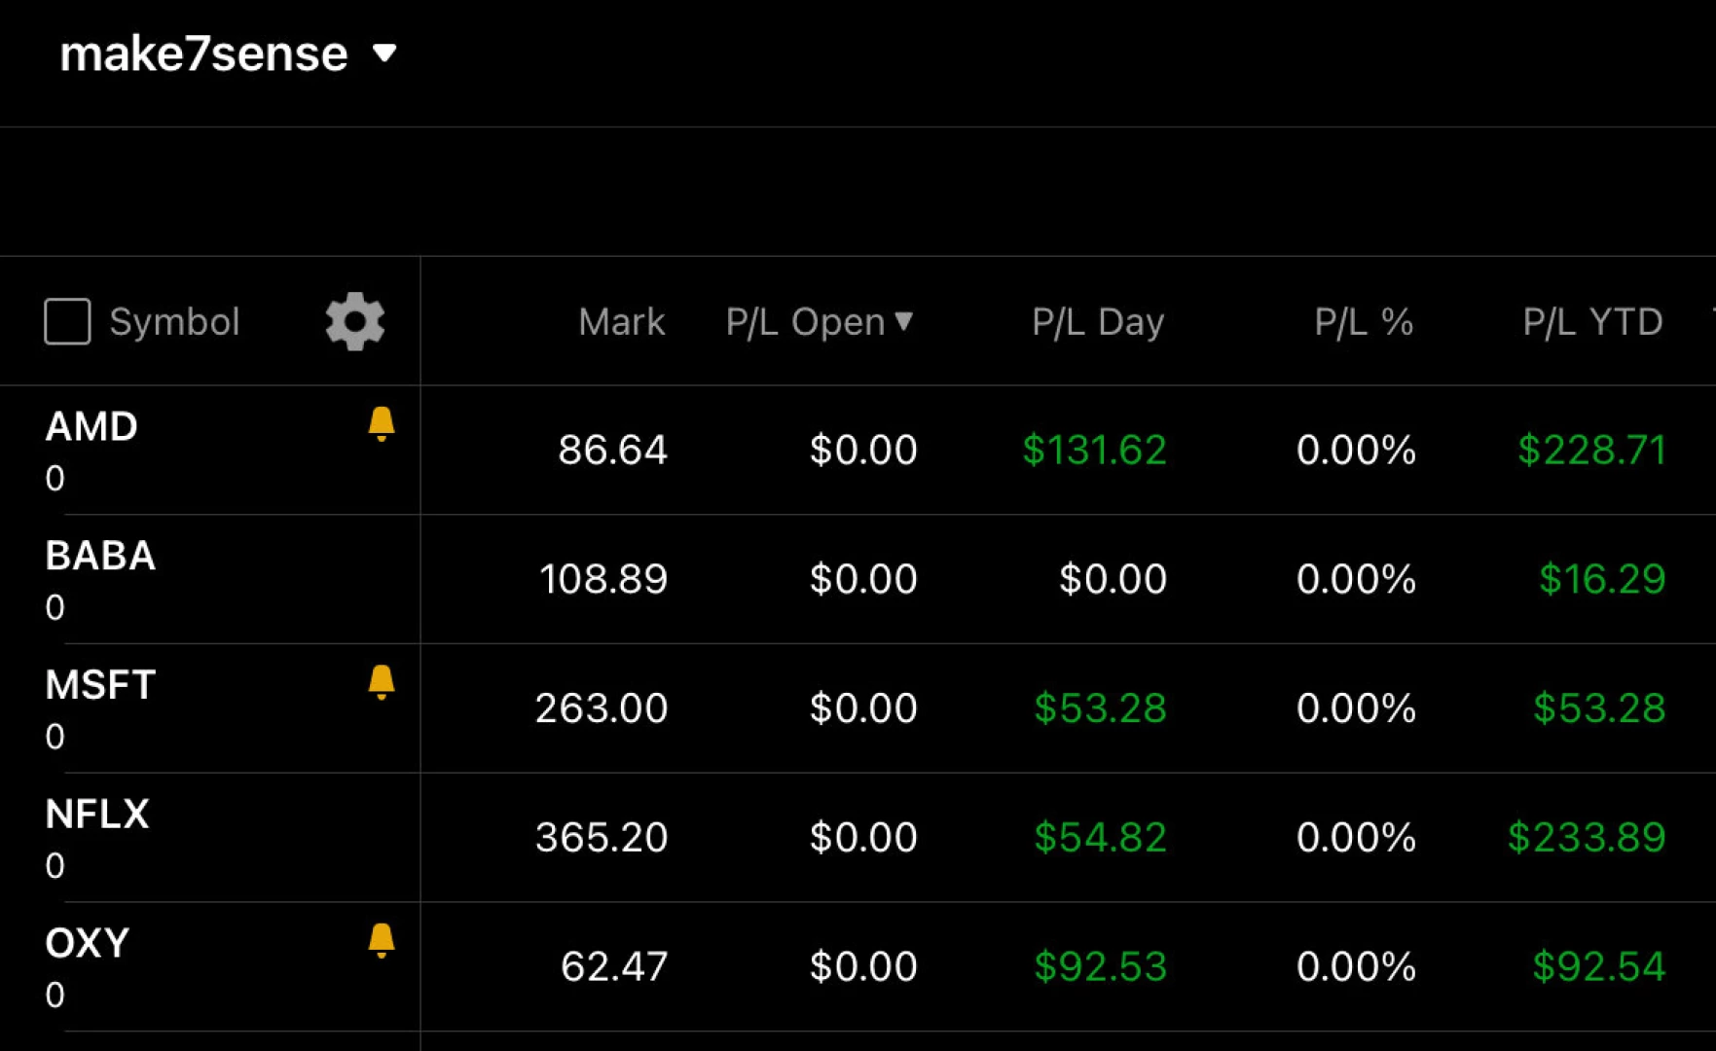Sort the list by P/L Day column
Image resolution: width=1716 pixels, height=1051 pixels.
pos(1096,321)
